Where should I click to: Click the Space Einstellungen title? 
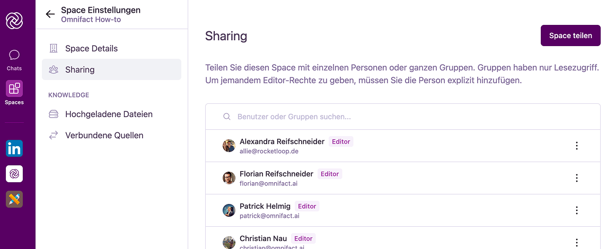(x=101, y=10)
